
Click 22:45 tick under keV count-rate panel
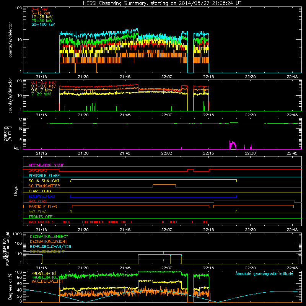(292, 77)
